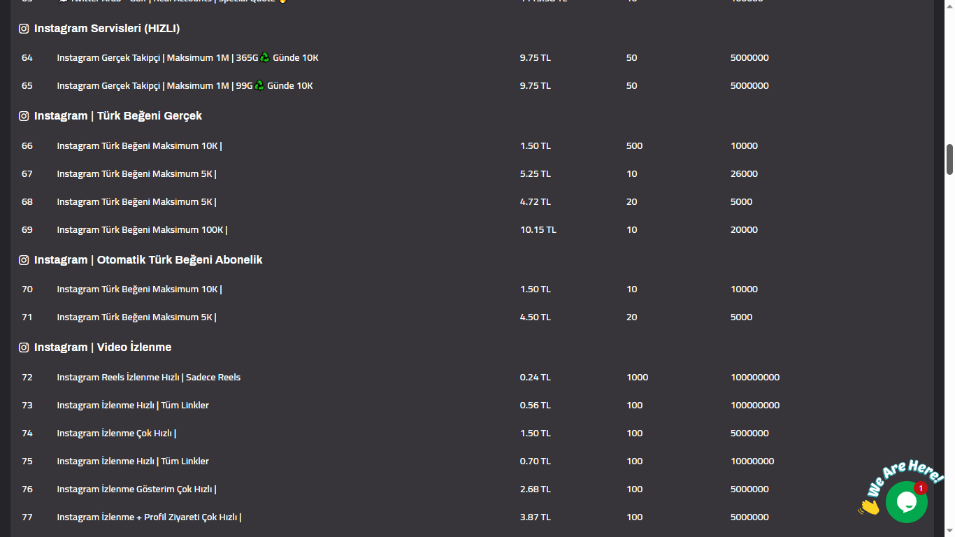Viewport: 955px width, 537px height.
Task: Click Instagram İzlenme + Profil Ziyareti service
Action: pyautogui.click(x=150, y=517)
